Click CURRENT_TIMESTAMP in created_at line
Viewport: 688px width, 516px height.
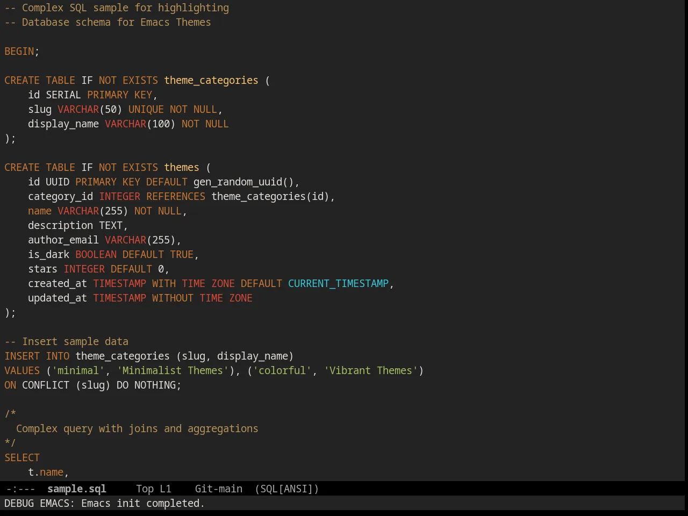(x=338, y=283)
